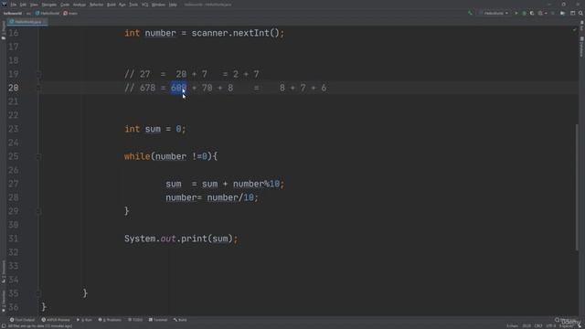The height and width of the screenshot is (329, 585).
Task: Open the Edit menu
Action: point(23,5)
